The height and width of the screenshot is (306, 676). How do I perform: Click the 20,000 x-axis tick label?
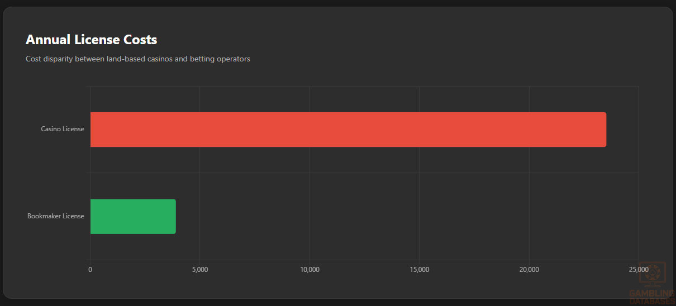coord(529,270)
